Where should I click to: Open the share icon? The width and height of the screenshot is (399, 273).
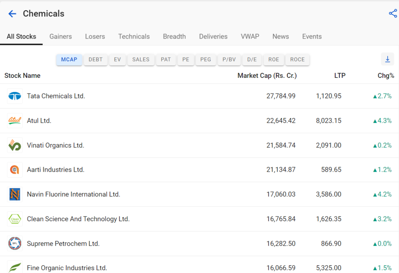point(393,14)
